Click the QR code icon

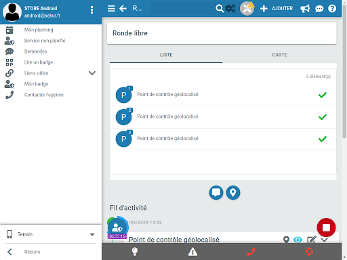tap(9, 62)
